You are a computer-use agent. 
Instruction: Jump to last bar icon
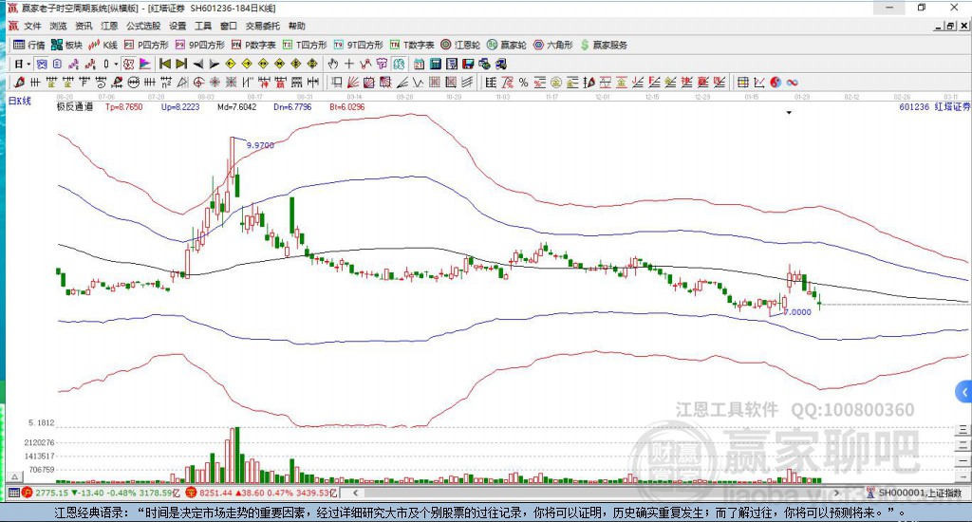pos(181,64)
